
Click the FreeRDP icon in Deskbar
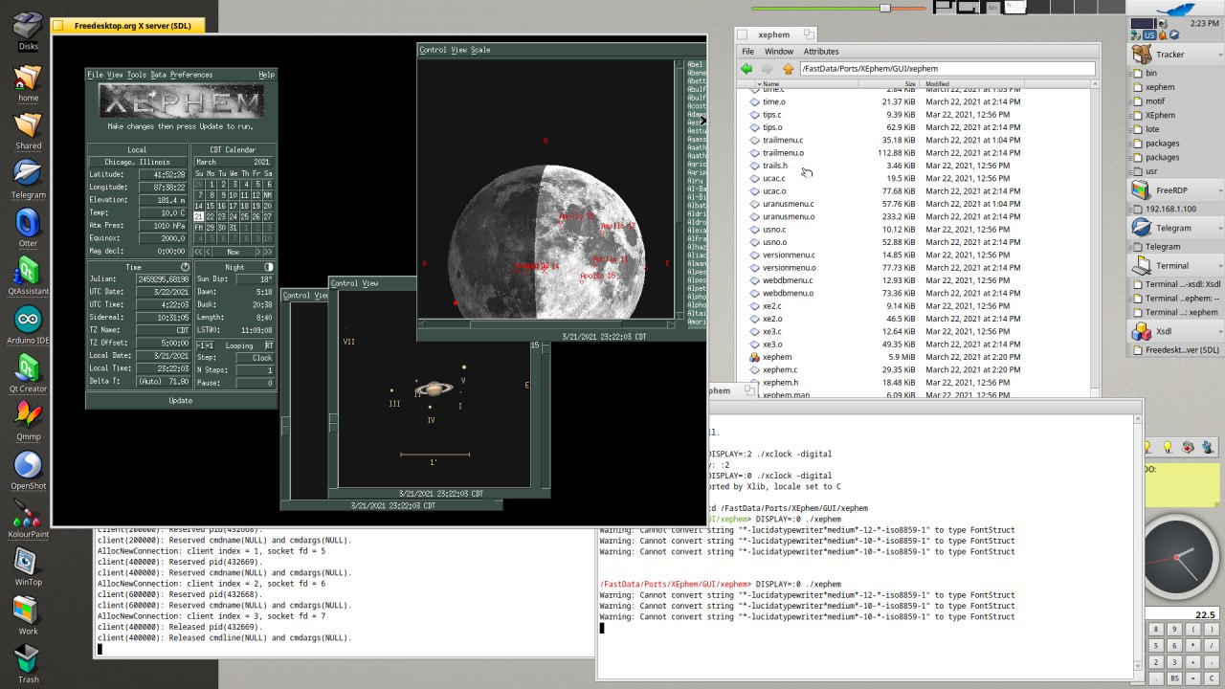click(x=1141, y=190)
